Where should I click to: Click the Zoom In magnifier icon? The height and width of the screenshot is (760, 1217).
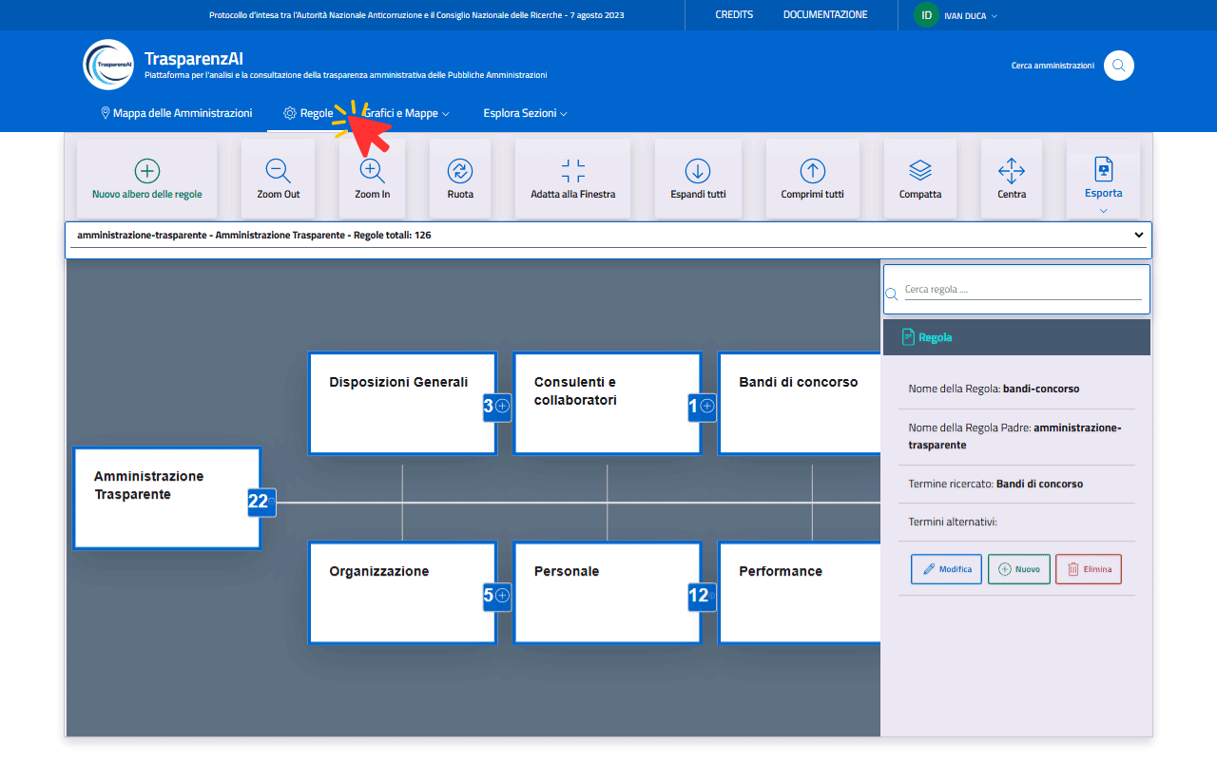372,171
